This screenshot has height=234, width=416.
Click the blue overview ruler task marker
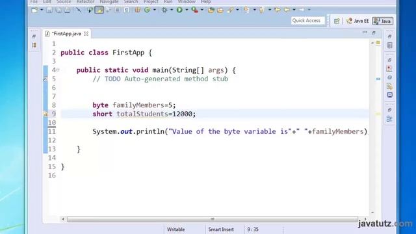(378, 79)
